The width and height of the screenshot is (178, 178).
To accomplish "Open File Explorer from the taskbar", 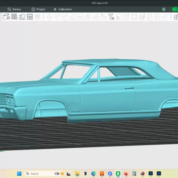I will coord(77,174).
